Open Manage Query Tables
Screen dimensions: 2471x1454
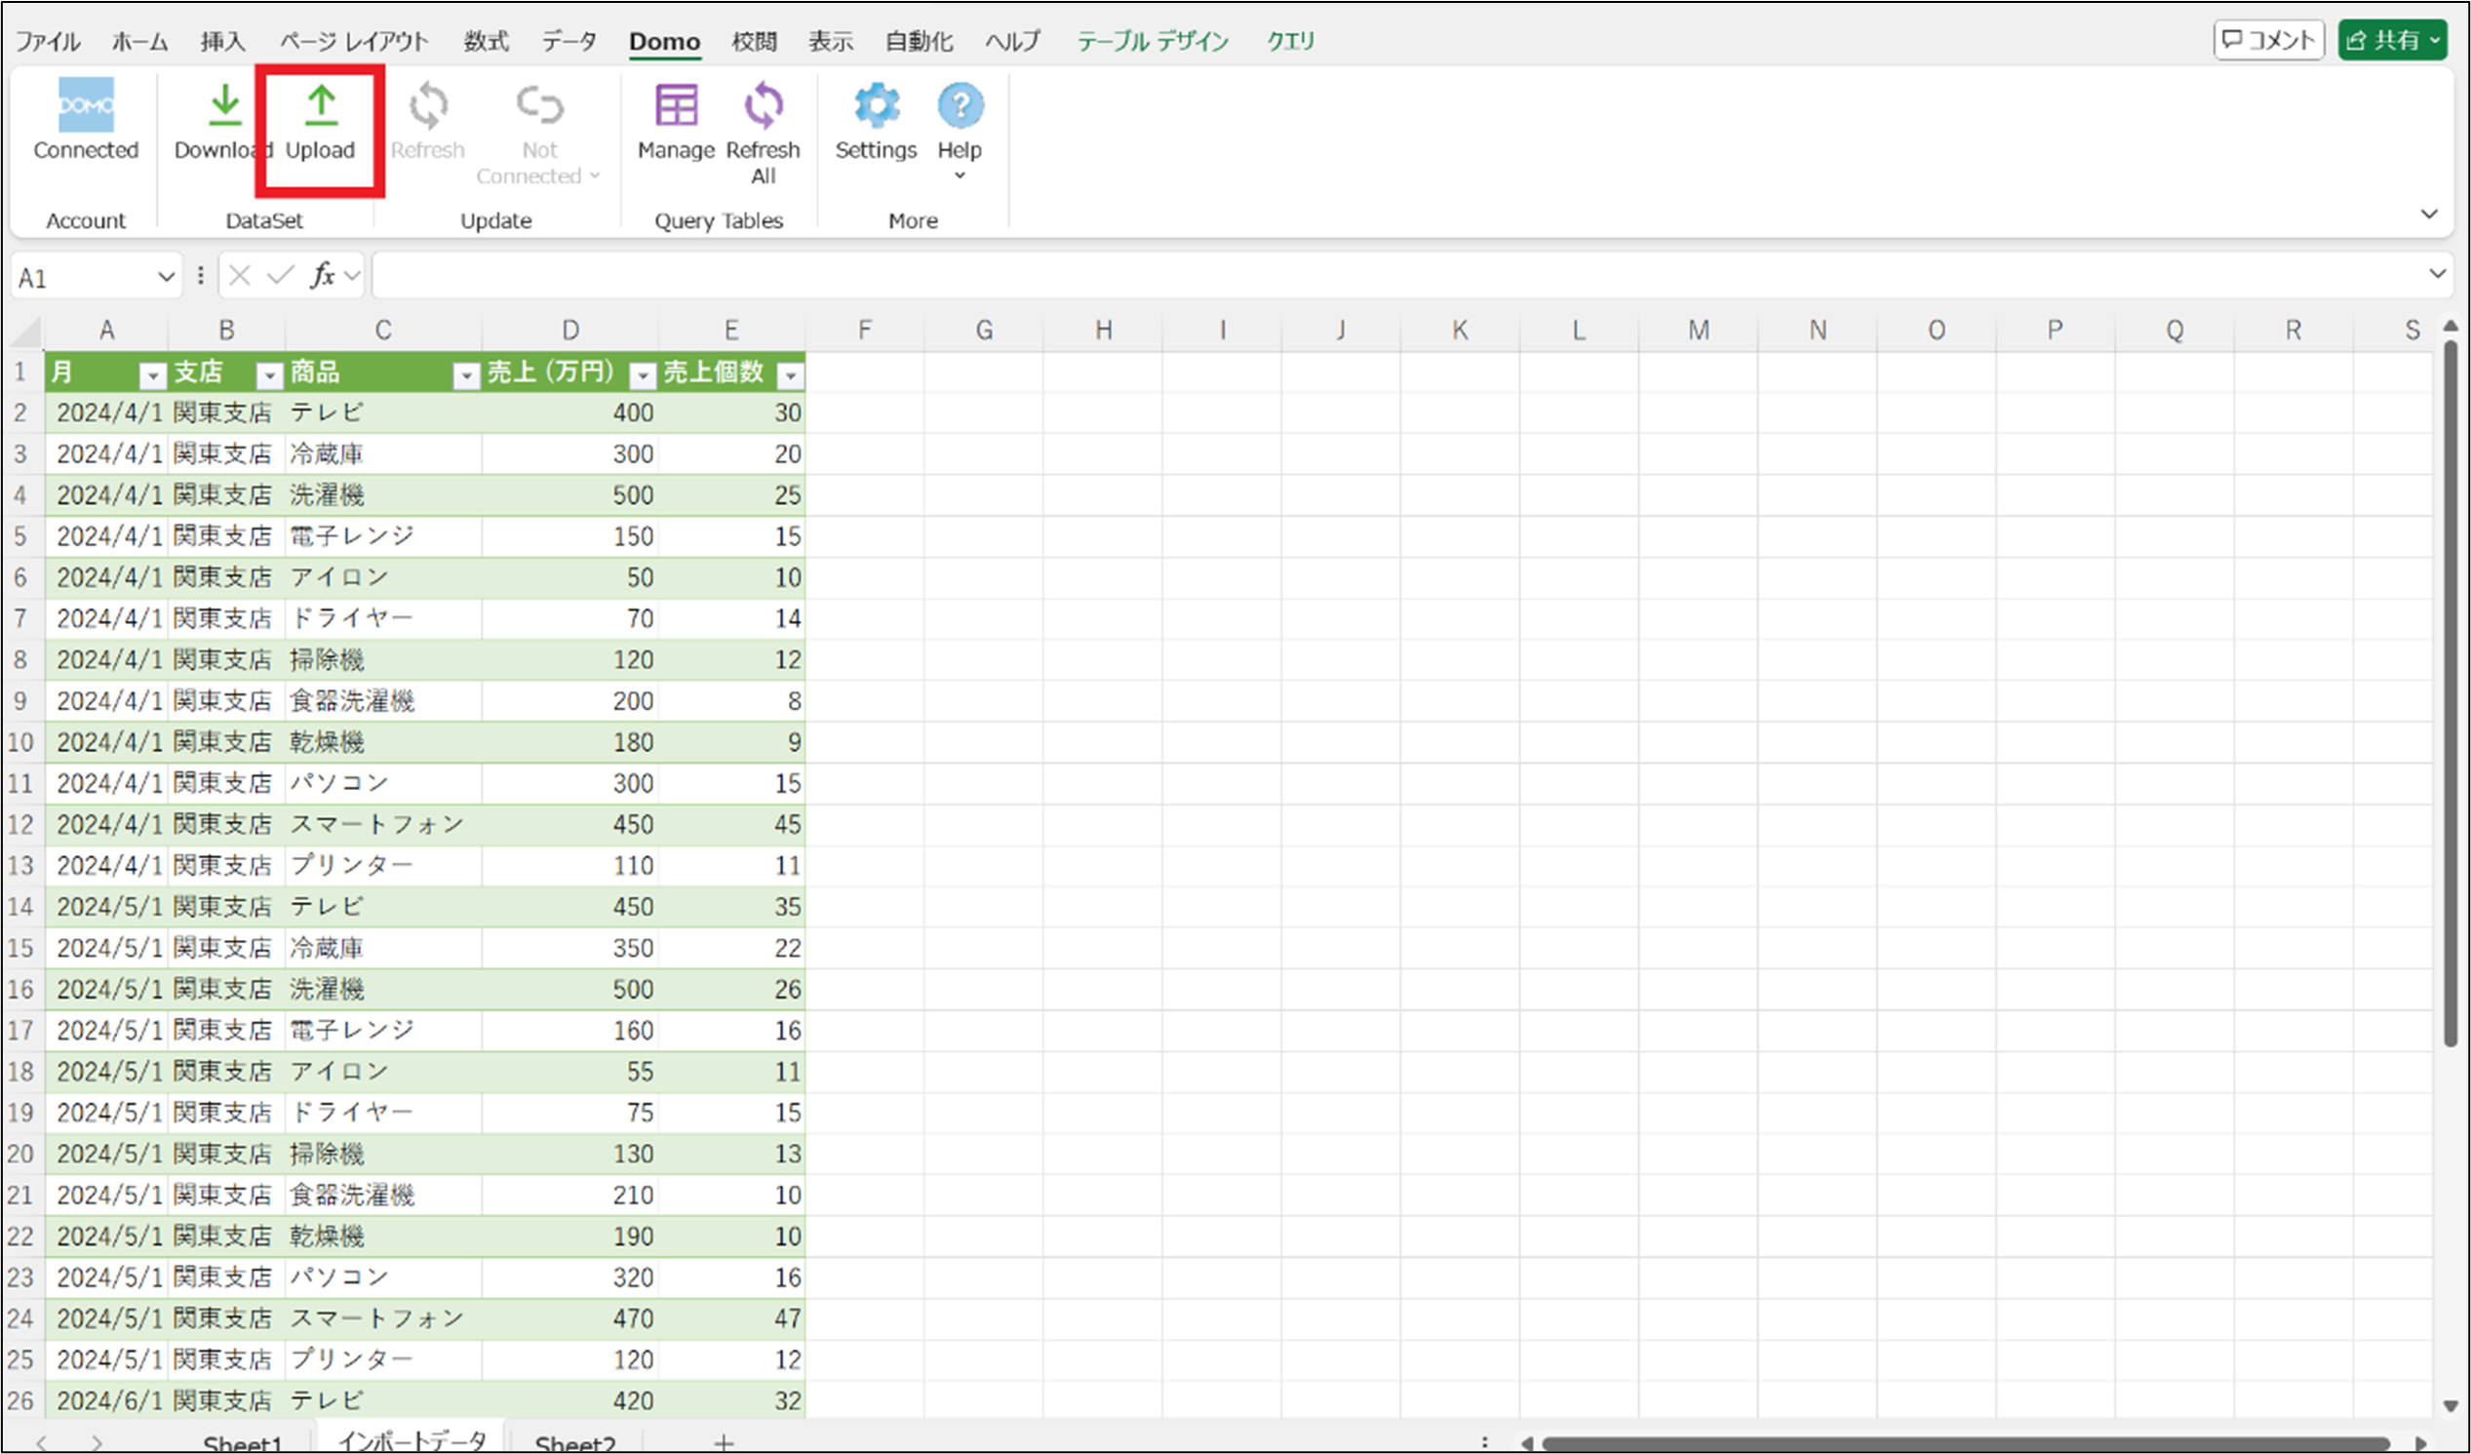pyautogui.click(x=676, y=106)
